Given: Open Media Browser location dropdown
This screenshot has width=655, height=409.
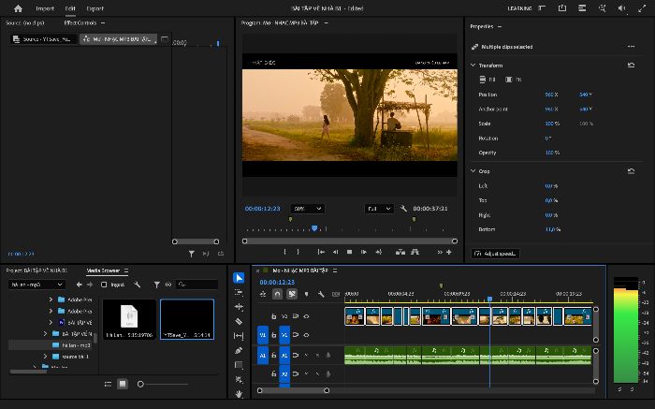Looking at the screenshot, I should [36, 285].
